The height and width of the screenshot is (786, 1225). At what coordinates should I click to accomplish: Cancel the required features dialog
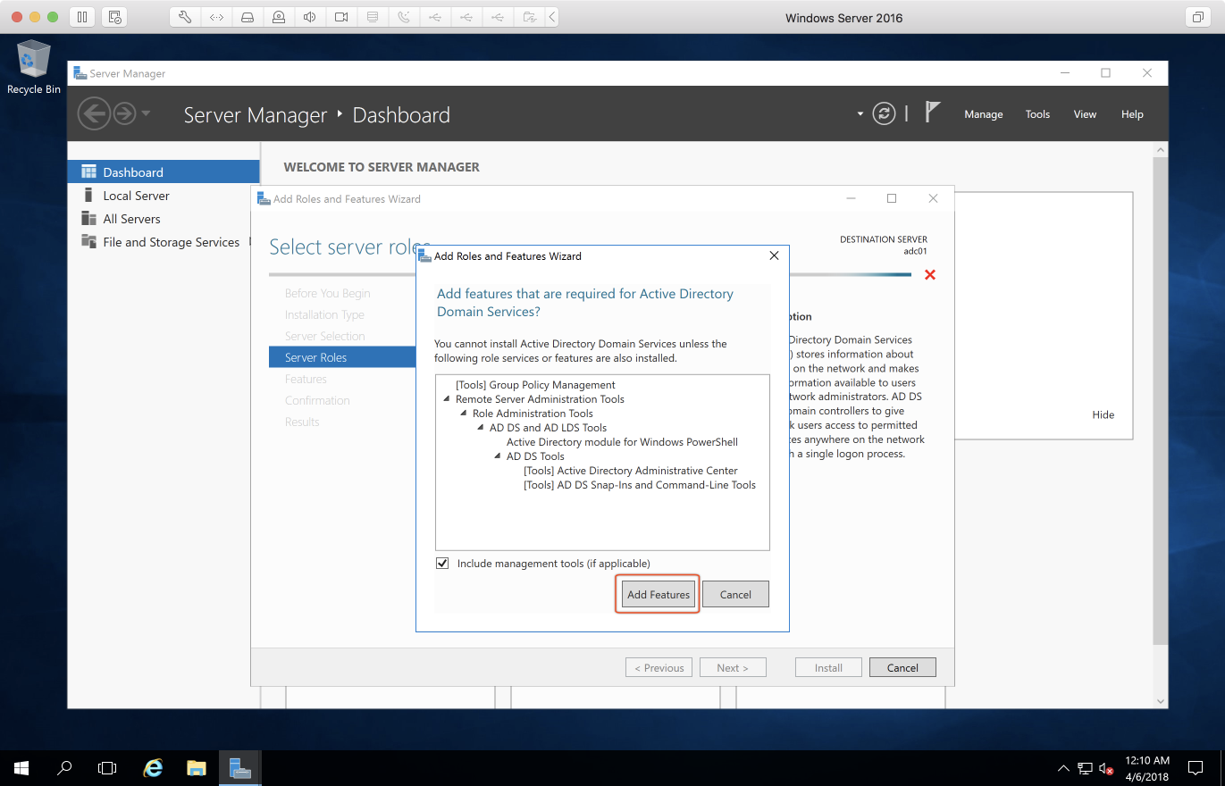point(735,594)
